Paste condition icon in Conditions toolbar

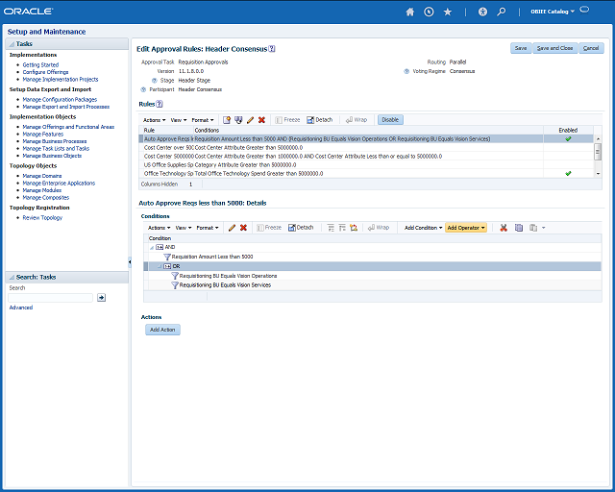533,228
